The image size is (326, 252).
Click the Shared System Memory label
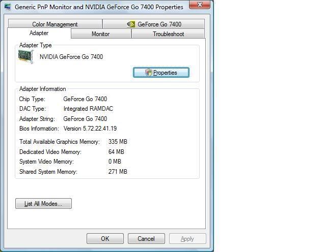click(48, 172)
